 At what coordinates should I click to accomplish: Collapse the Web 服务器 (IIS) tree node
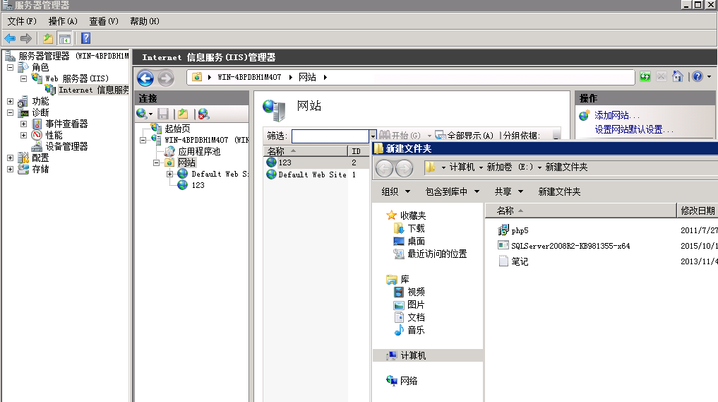coord(23,78)
